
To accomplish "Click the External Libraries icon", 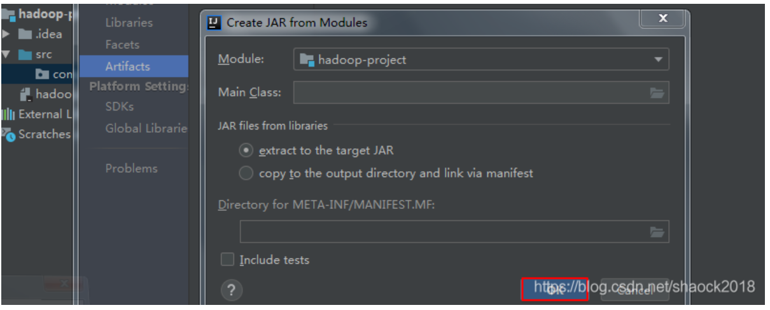I will (x=8, y=114).
